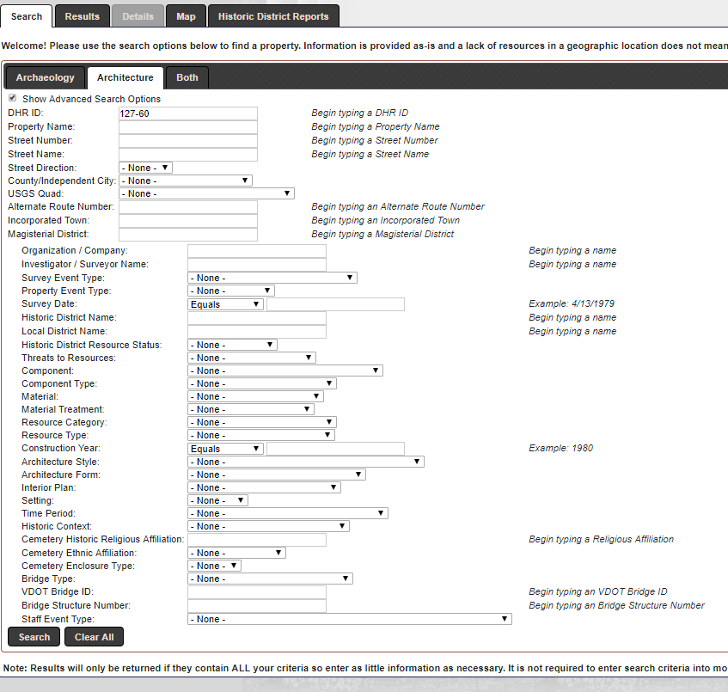Image resolution: width=728 pixels, height=692 pixels.
Task: Switch to the Both search tab
Action: [187, 77]
